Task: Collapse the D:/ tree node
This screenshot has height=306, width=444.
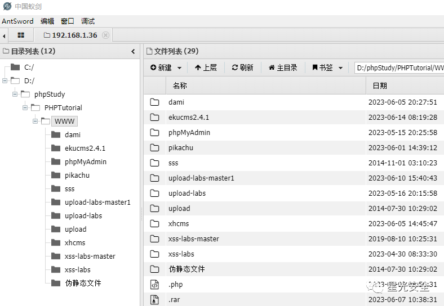Action: (5, 81)
